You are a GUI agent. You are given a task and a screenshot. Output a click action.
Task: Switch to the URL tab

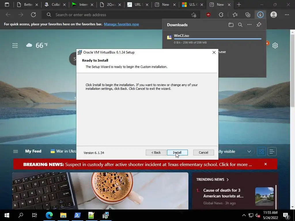tap(138, 5)
